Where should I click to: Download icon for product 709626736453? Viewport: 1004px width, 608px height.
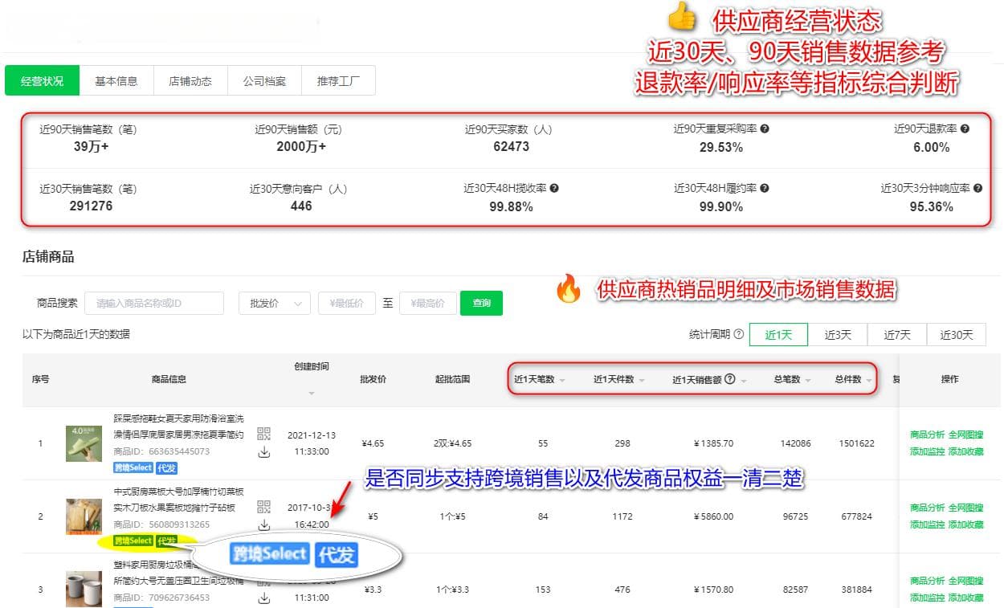point(264,598)
